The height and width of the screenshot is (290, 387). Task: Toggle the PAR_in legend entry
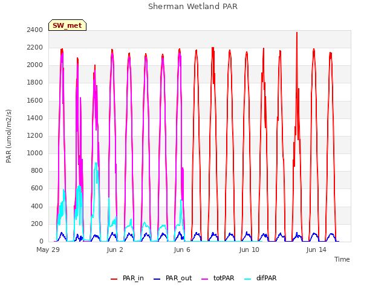point(127,278)
